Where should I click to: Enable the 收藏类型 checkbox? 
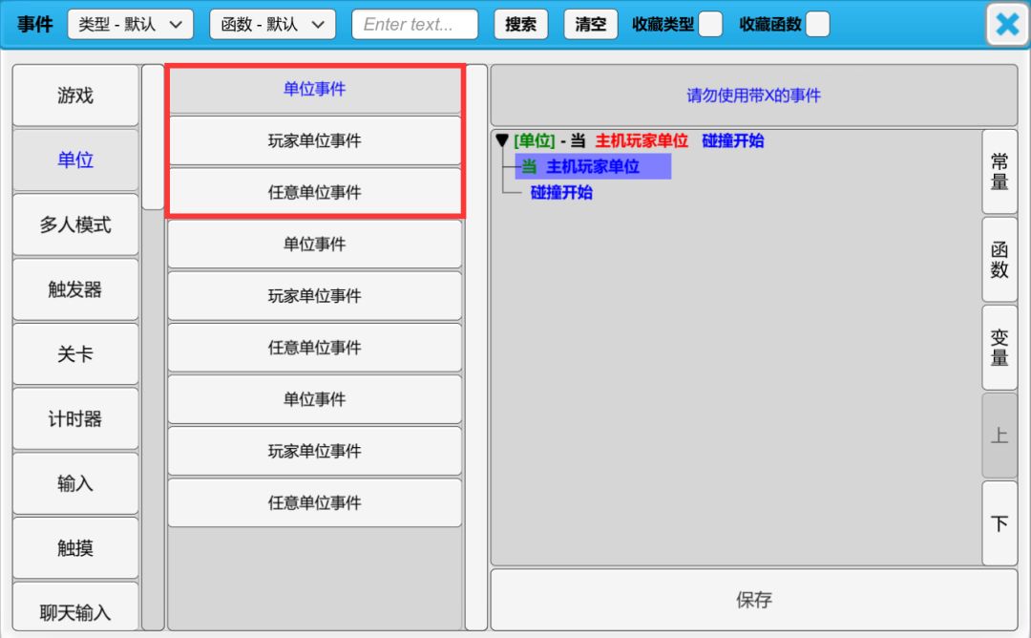point(710,25)
